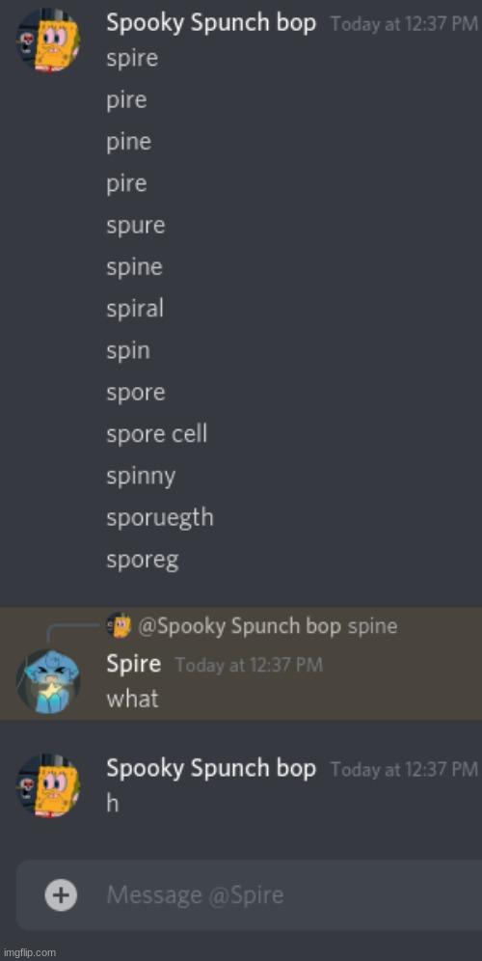
Task: Select the 'spore cell' message
Action: pos(157,434)
